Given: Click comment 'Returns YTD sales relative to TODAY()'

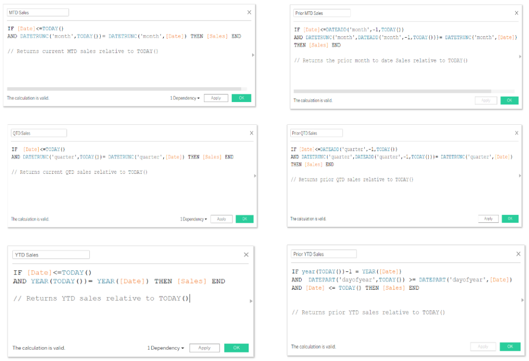Looking at the screenshot, I should (101, 299).
